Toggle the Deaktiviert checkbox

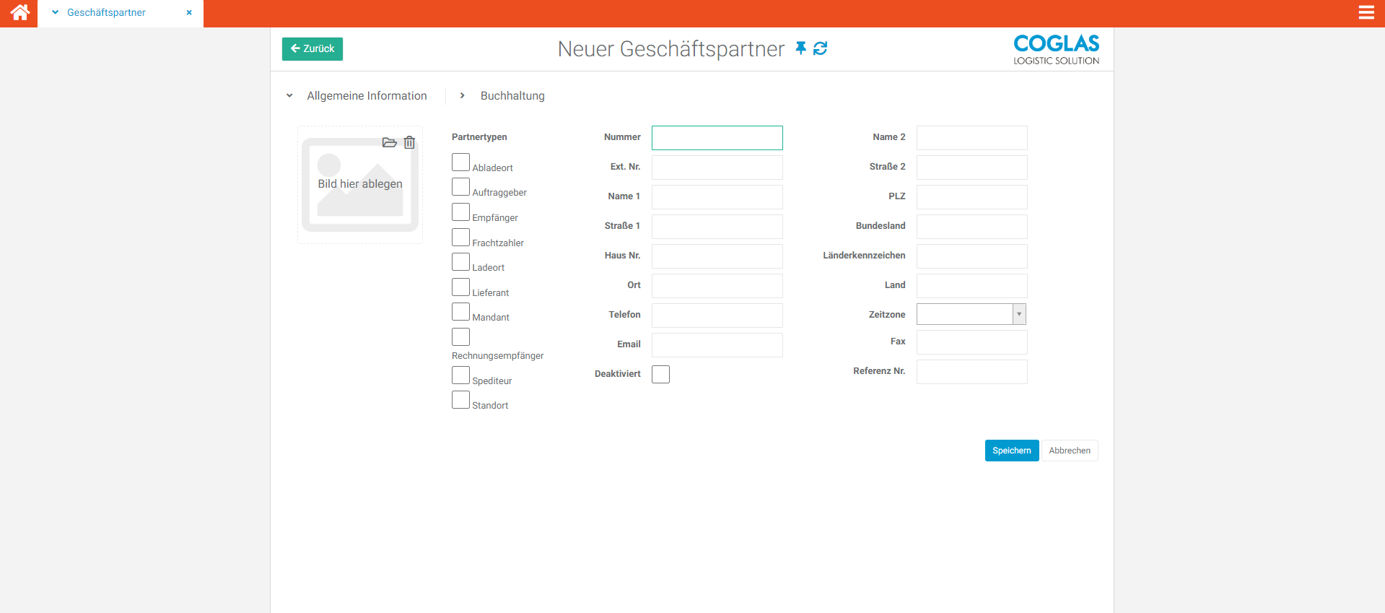(660, 374)
